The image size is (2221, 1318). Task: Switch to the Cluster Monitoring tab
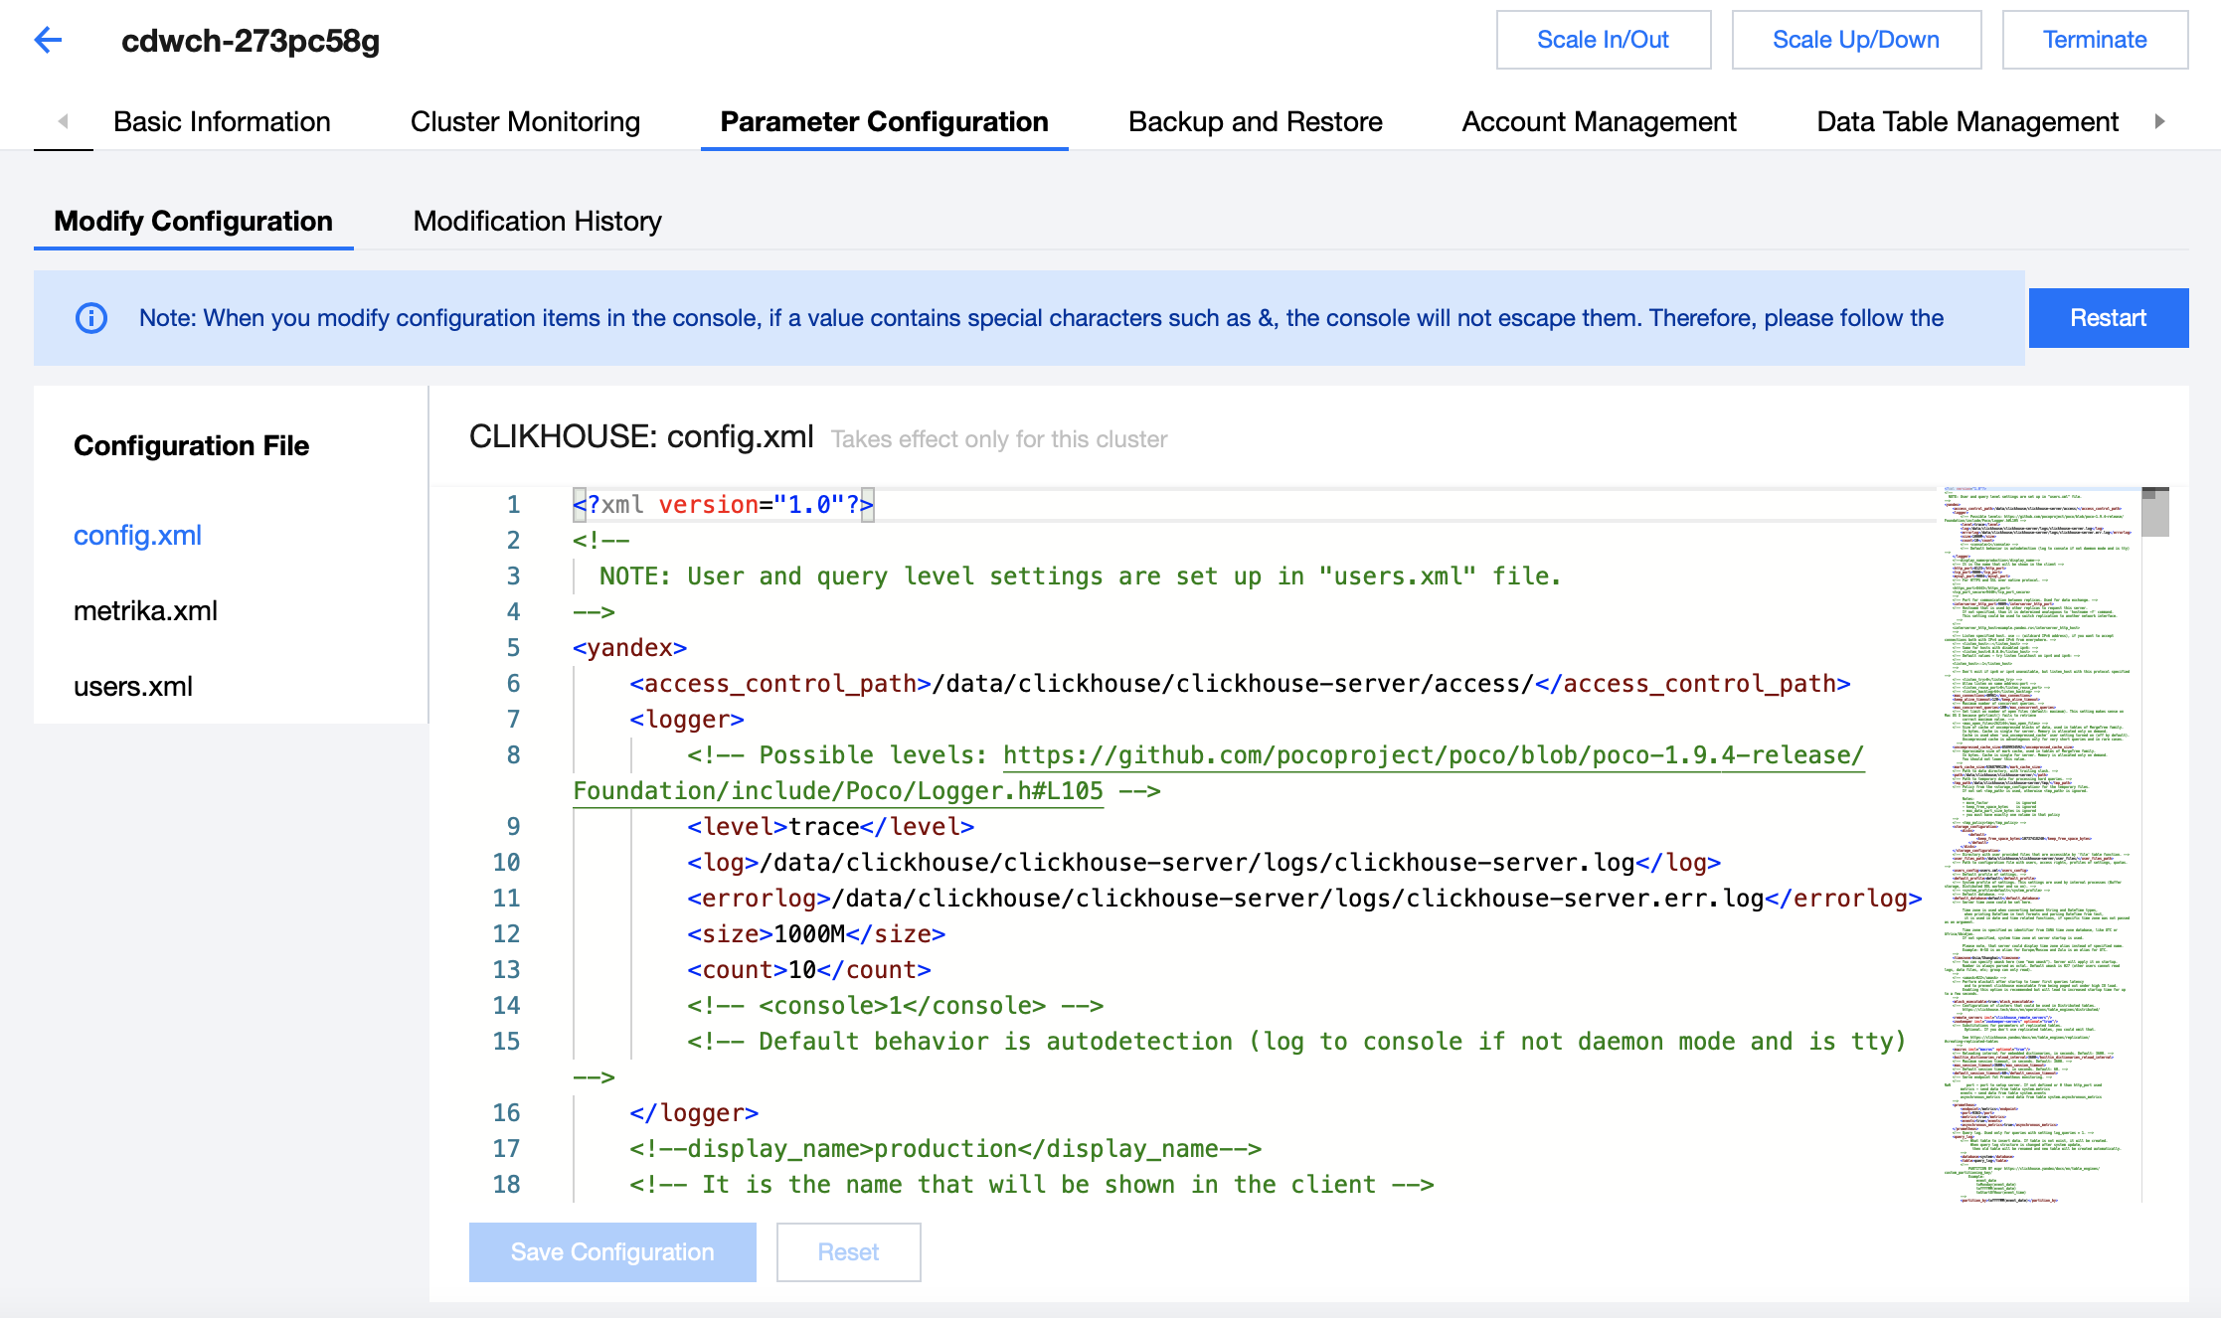[x=525, y=121]
